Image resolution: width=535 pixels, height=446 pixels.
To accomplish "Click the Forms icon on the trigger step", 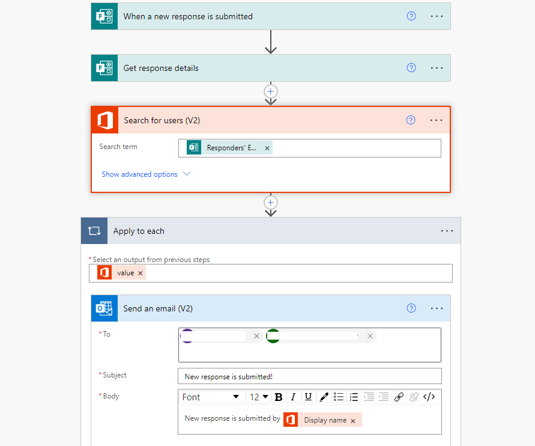I will (x=104, y=16).
